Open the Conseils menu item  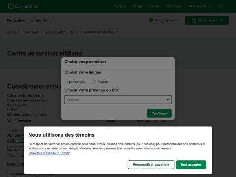[154, 6]
